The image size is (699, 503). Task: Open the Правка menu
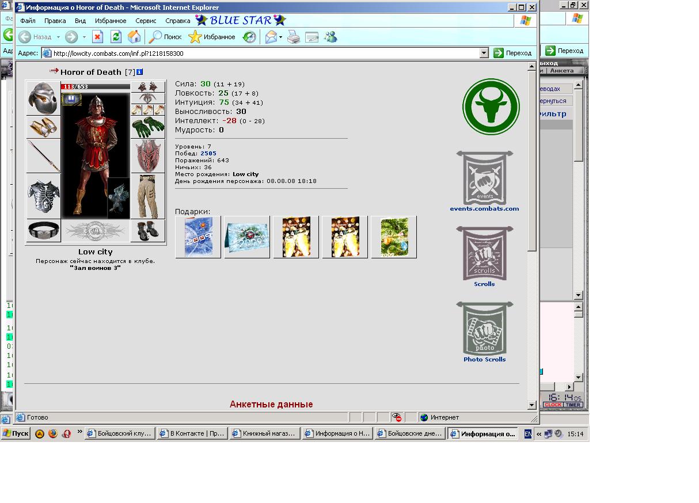pyautogui.click(x=55, y=21)
